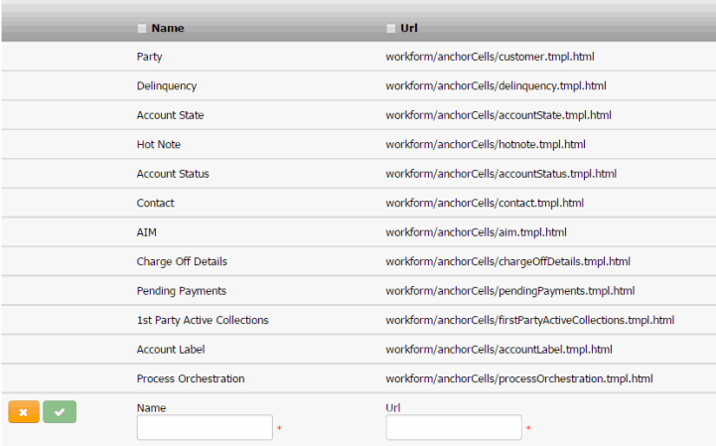This screenshot has width=716, height=446.
Task: Click into the Name input field
Action: point(205,428)
